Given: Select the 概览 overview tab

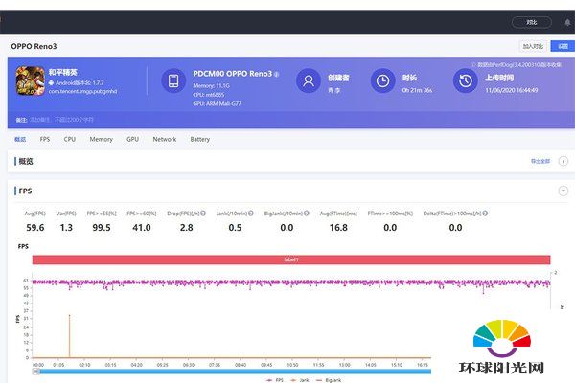Looking at the screenshot, I should pos(20,139).
